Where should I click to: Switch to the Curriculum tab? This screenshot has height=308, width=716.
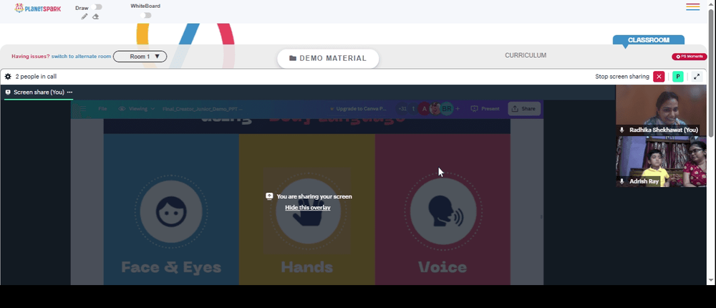[x=526, y=55]
